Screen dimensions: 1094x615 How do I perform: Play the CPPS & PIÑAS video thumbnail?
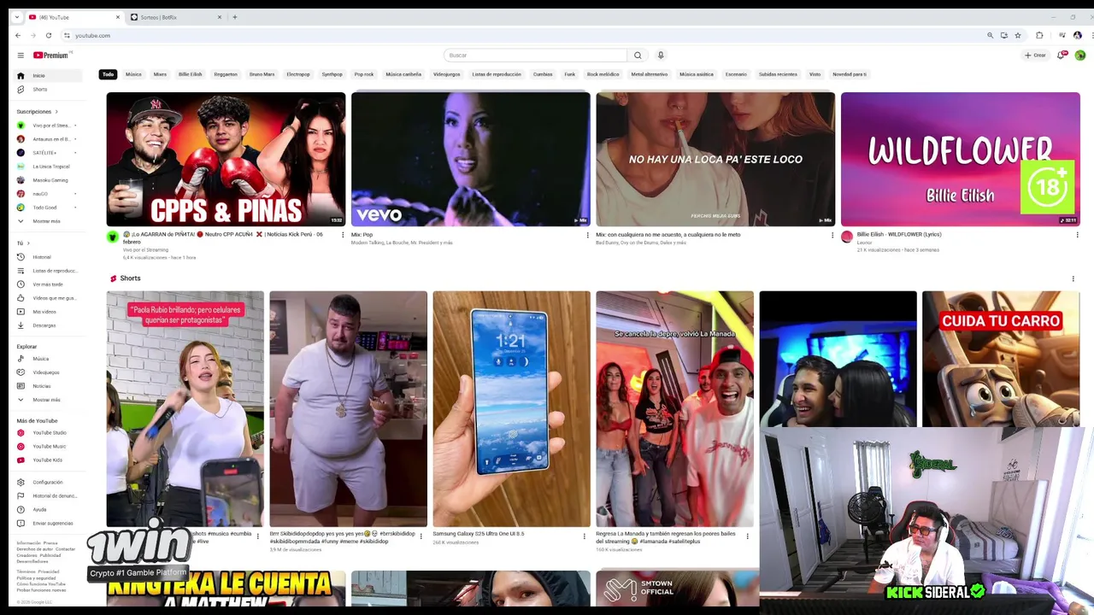(226, 159)
